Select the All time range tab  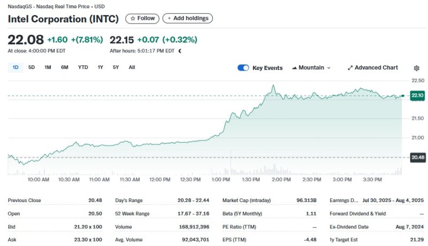tap(132, 67)
